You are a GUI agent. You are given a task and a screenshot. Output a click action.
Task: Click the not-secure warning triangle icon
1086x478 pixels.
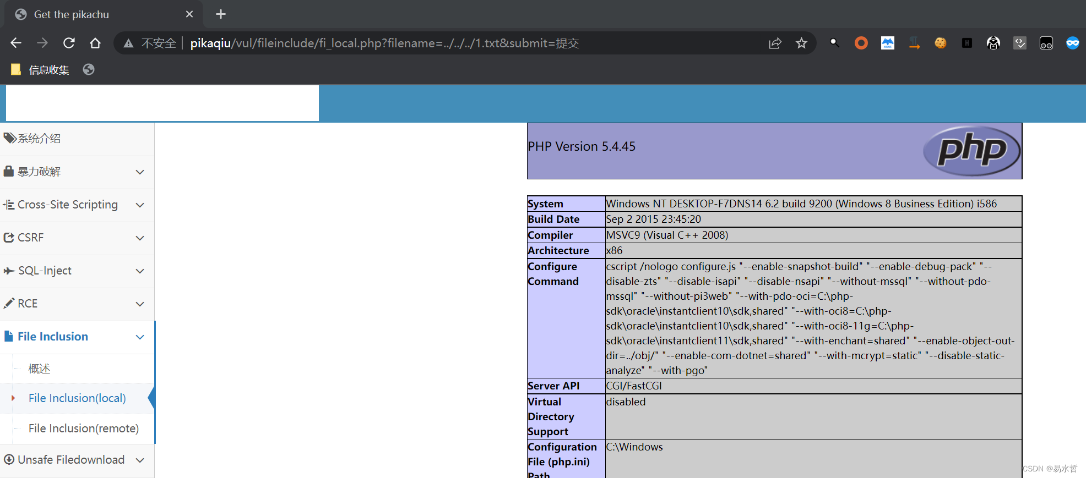click(x=128, y=43)
